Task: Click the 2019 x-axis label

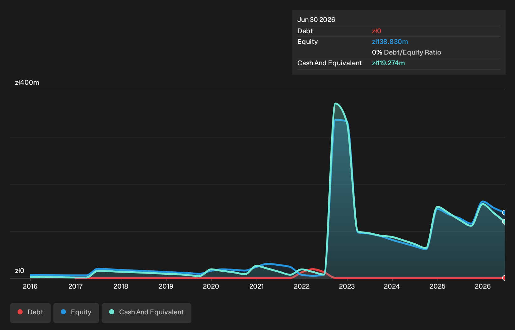Action: (x=166, y=286)
